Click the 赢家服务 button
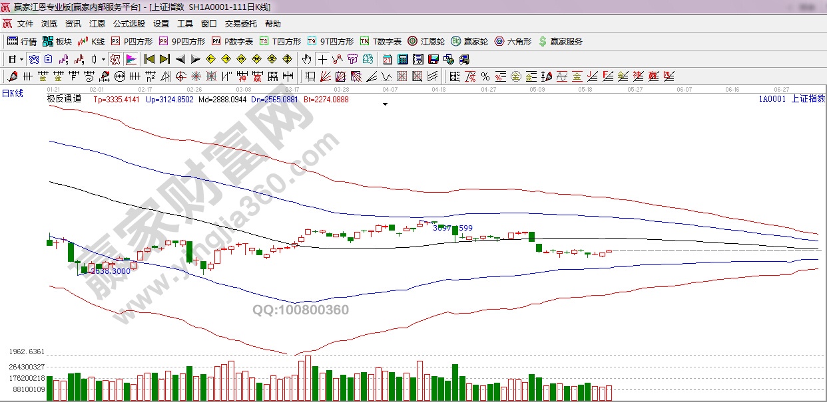Viewport: 827px width, 402px height. pos(561,41)
